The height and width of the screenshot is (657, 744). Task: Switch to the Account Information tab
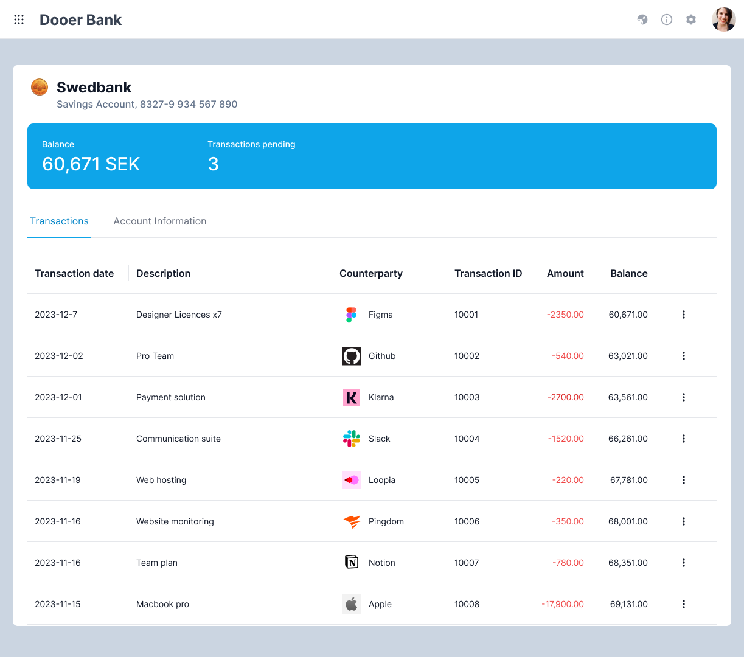pos(160,221)
